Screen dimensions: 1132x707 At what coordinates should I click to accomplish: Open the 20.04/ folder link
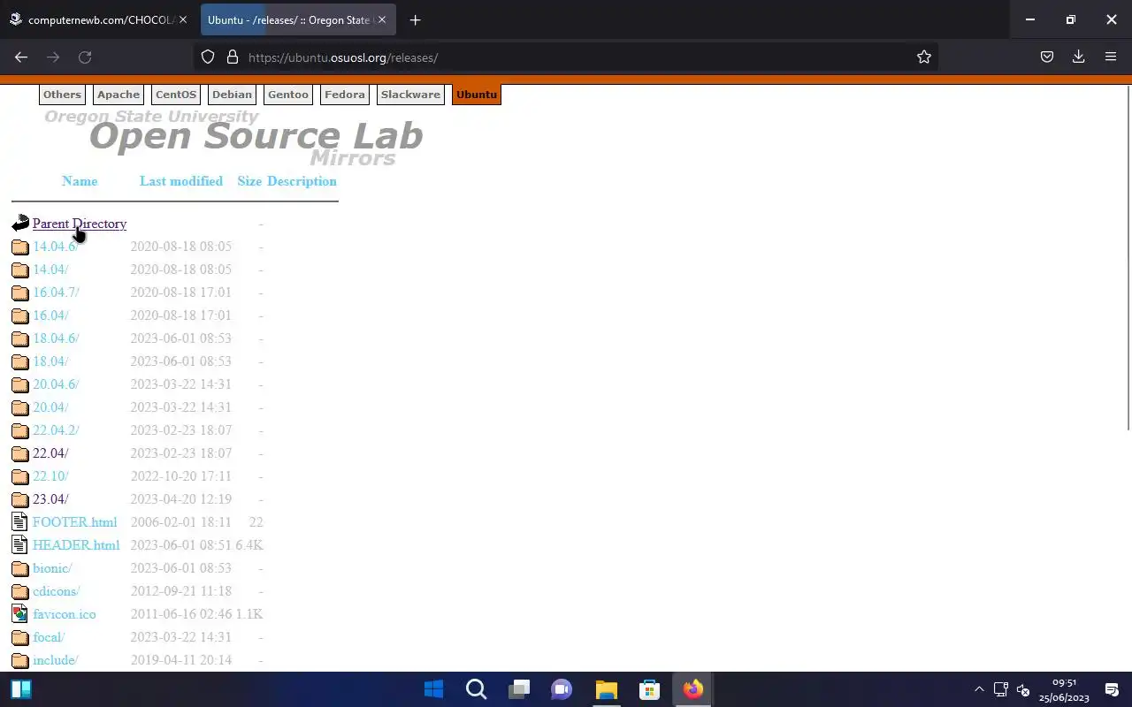[x=50, y=407]
